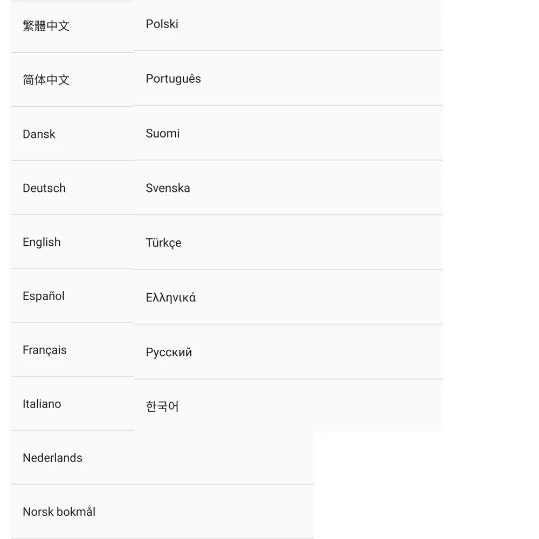This screenshot has height=539, width=539.
Task: Click the empty area right of Nederlands row
Action: point(216,458)
